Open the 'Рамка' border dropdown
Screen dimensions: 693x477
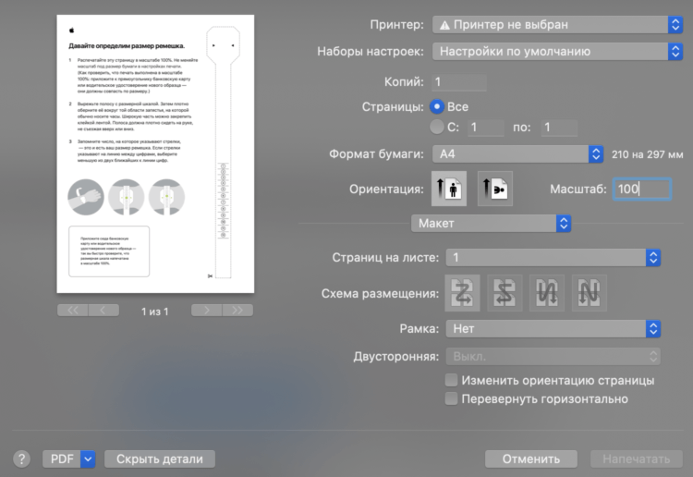coord(553,329)
